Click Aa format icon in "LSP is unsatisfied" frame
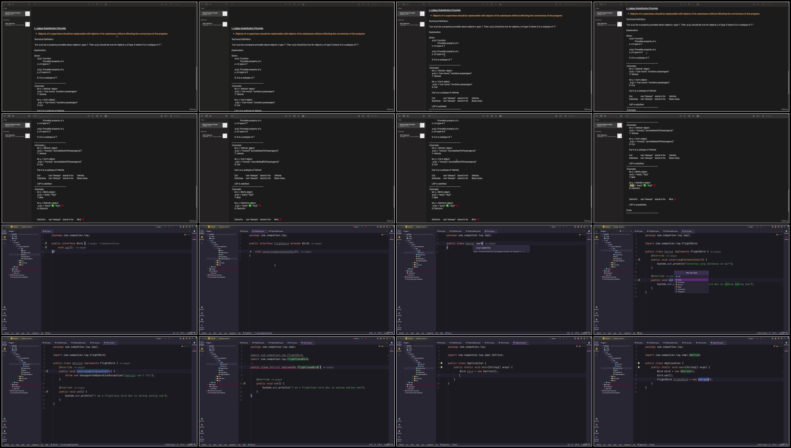 point(681,116)
